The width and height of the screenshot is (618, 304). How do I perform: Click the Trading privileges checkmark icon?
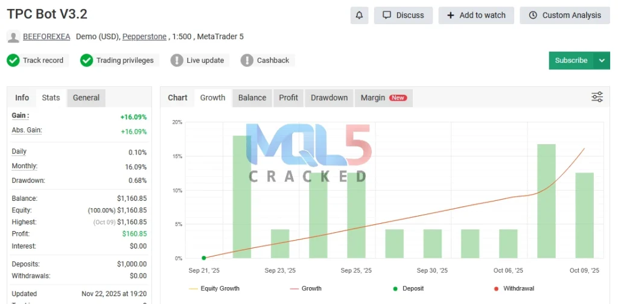(x=87, y=60)
